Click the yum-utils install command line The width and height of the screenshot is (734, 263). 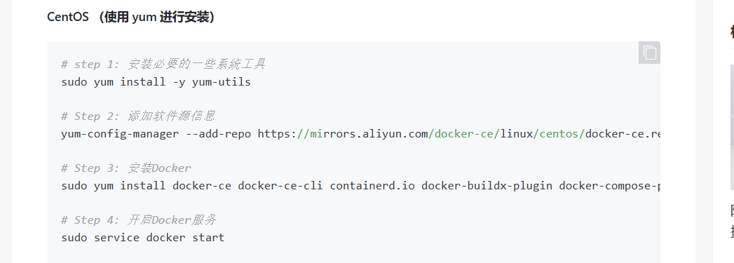click(x=156, y=82)
